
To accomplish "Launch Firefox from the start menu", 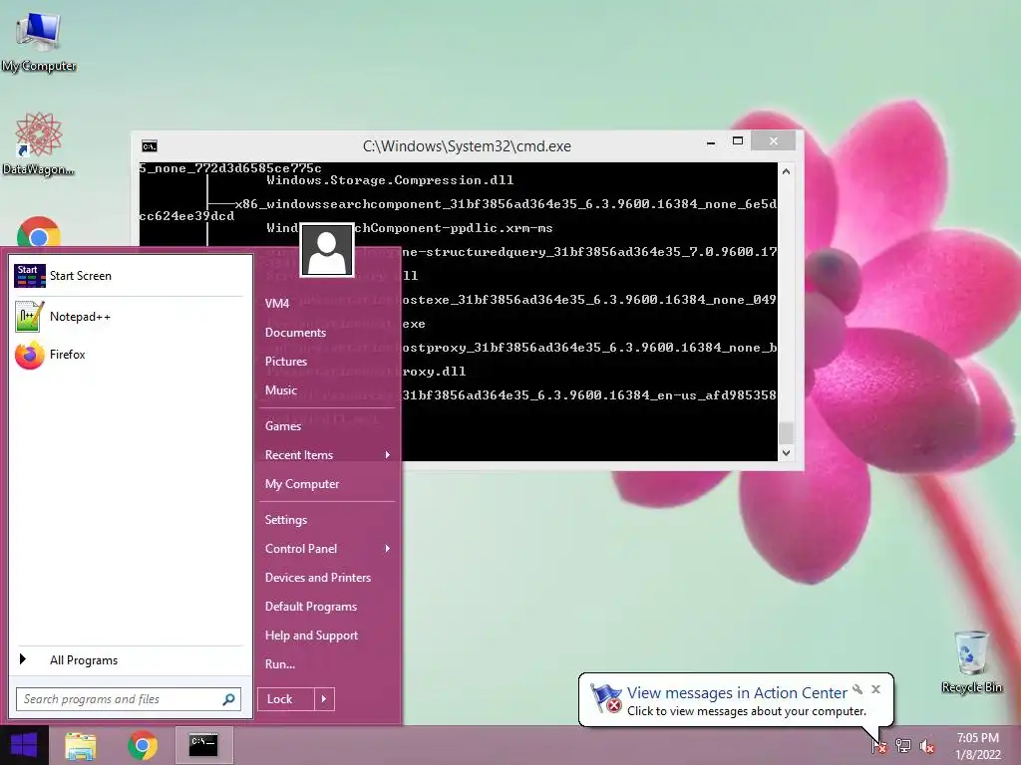I will (129, 355).
